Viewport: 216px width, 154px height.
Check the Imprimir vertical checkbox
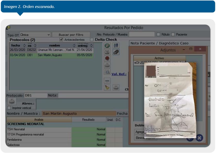[9, 108]
